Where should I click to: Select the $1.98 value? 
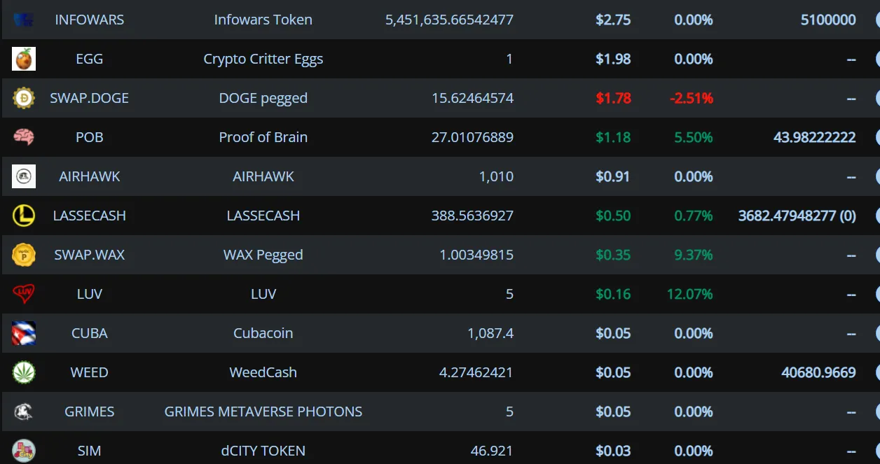click(613, 59)
